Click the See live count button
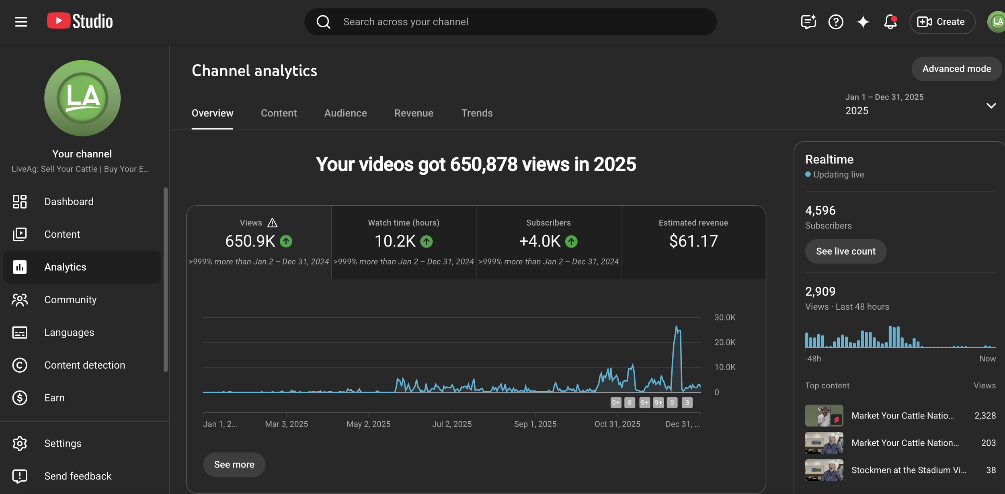 pyautogui.click(x=845, y=251)
